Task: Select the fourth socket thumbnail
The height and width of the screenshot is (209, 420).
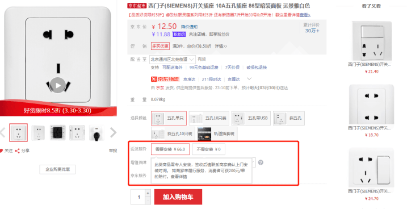Action: pyautogui.click(x=77, y=133)
